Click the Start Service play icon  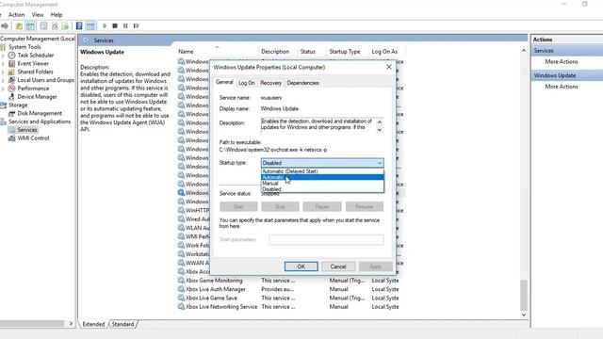click(x=105, y=25)
